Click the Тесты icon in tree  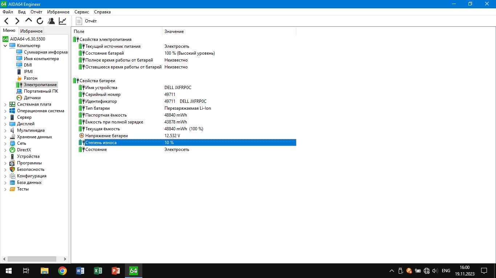pyautogui.click(x=12, y=189)
